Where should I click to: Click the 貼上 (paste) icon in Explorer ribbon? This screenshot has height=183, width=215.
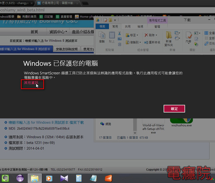pyautogui.click(x=112, y=37)
